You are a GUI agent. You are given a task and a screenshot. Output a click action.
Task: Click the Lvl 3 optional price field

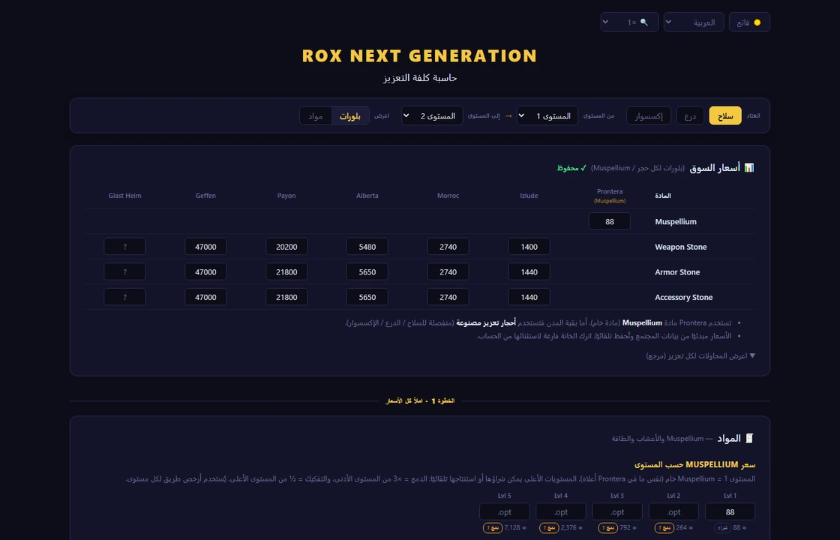click(617, 511)
